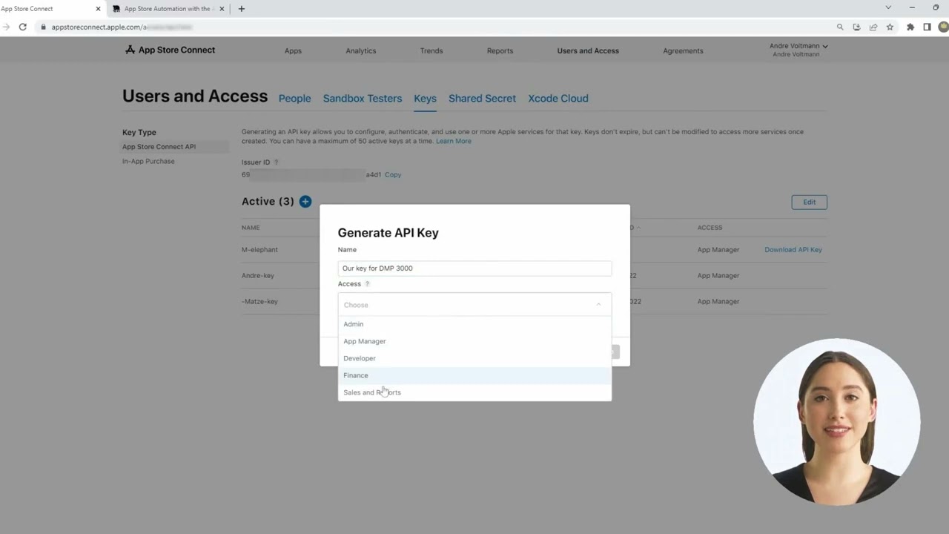Click the browser profile avatar icon
Viewport: 949px width, 534px height.
click(943, 27)
